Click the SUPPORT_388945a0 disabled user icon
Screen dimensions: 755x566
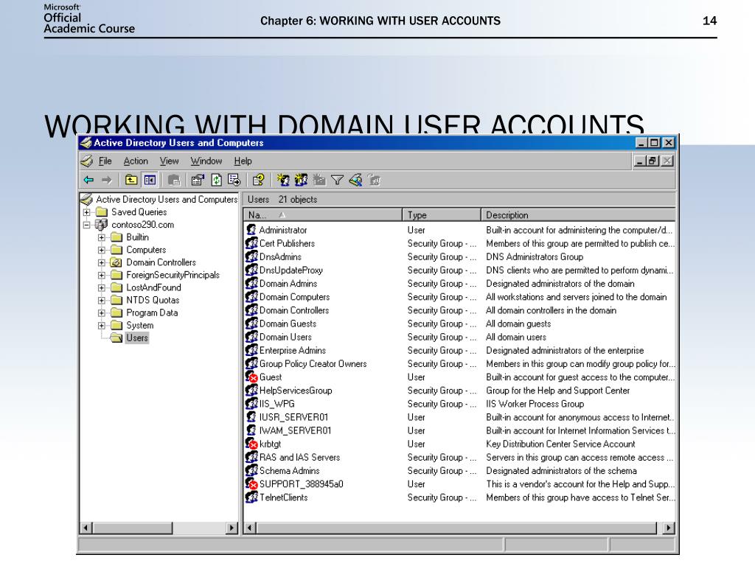point(251,483)
